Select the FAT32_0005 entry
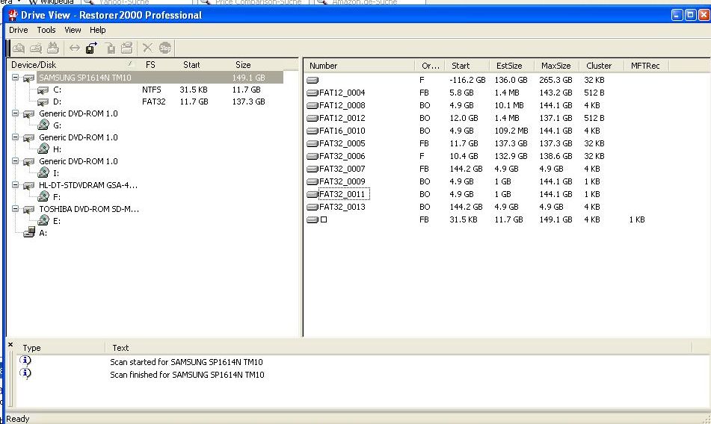 pyautogui.click(x=342, y=143)
